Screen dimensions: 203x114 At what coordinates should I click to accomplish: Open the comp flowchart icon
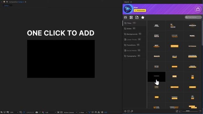pos(99,112)
